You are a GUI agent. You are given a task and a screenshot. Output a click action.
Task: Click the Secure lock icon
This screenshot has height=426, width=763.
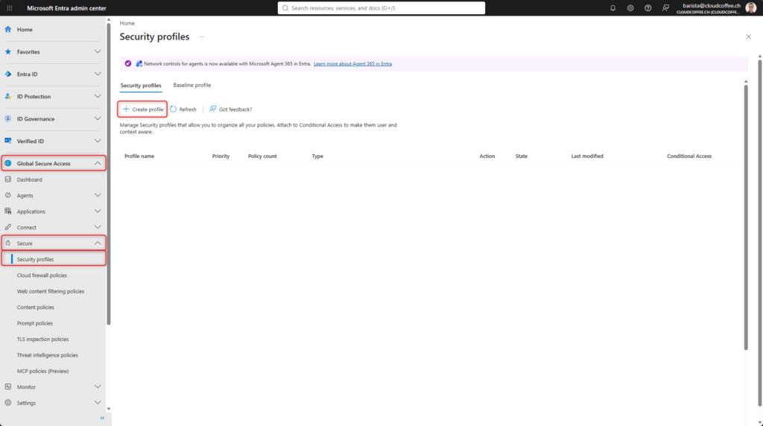click(7, 243)
